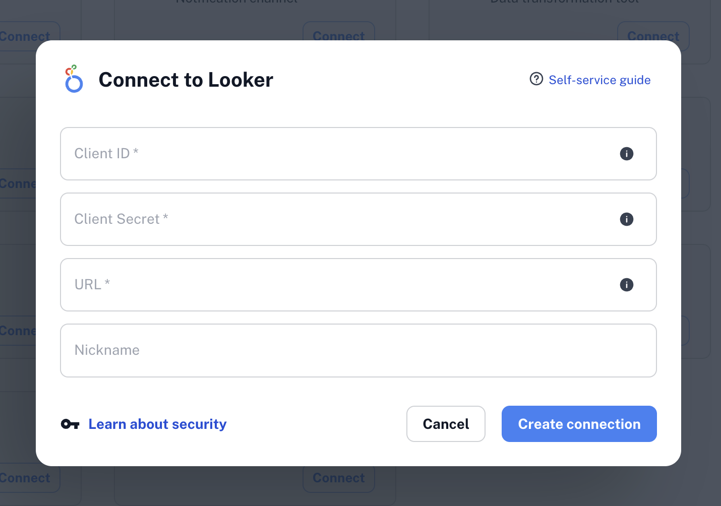Click the Client ID info icon
The height and width of the screenshot is (506, 721).
(626, 154)
